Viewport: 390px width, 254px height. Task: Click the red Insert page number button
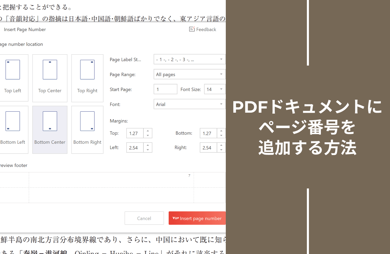[x=197, y=218]
